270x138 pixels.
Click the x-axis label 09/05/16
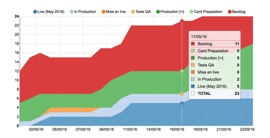[x=106, y=129]
